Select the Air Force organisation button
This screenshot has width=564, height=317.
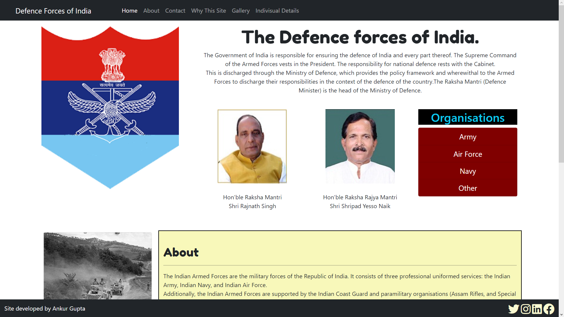467,154
